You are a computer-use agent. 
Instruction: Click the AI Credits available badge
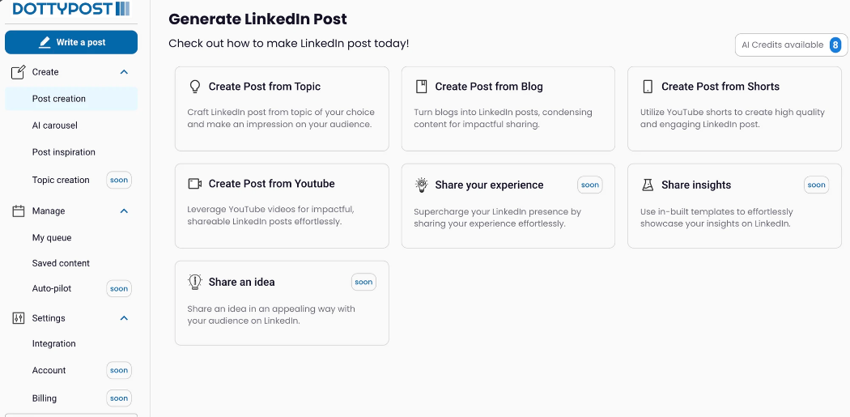click(790, 45)
